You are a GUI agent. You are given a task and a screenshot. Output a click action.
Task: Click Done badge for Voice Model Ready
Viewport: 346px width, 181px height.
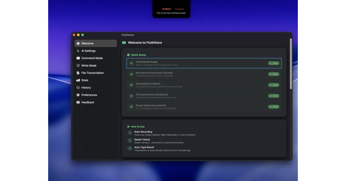274,63
